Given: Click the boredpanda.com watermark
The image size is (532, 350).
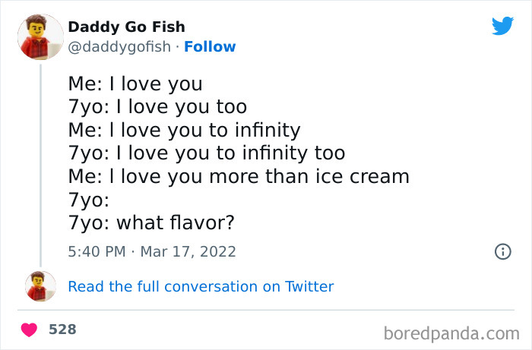Looking at the screenshot, I should (451, 332).
